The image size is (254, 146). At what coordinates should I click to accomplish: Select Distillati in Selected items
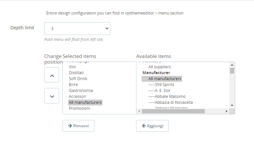pos(76,73)
